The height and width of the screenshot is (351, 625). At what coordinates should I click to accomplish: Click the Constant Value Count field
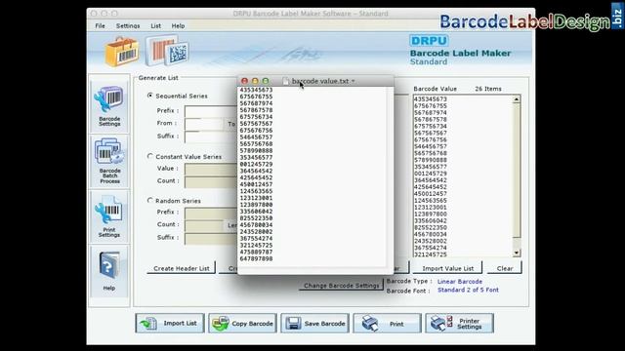(211, 181)
